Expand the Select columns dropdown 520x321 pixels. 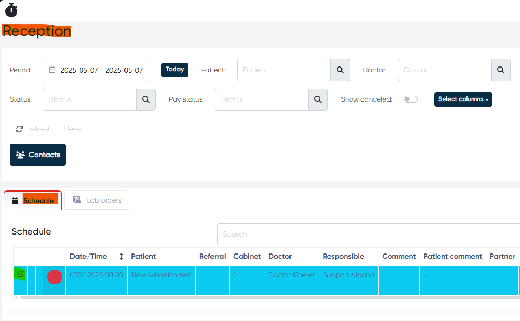click(463, 99)
